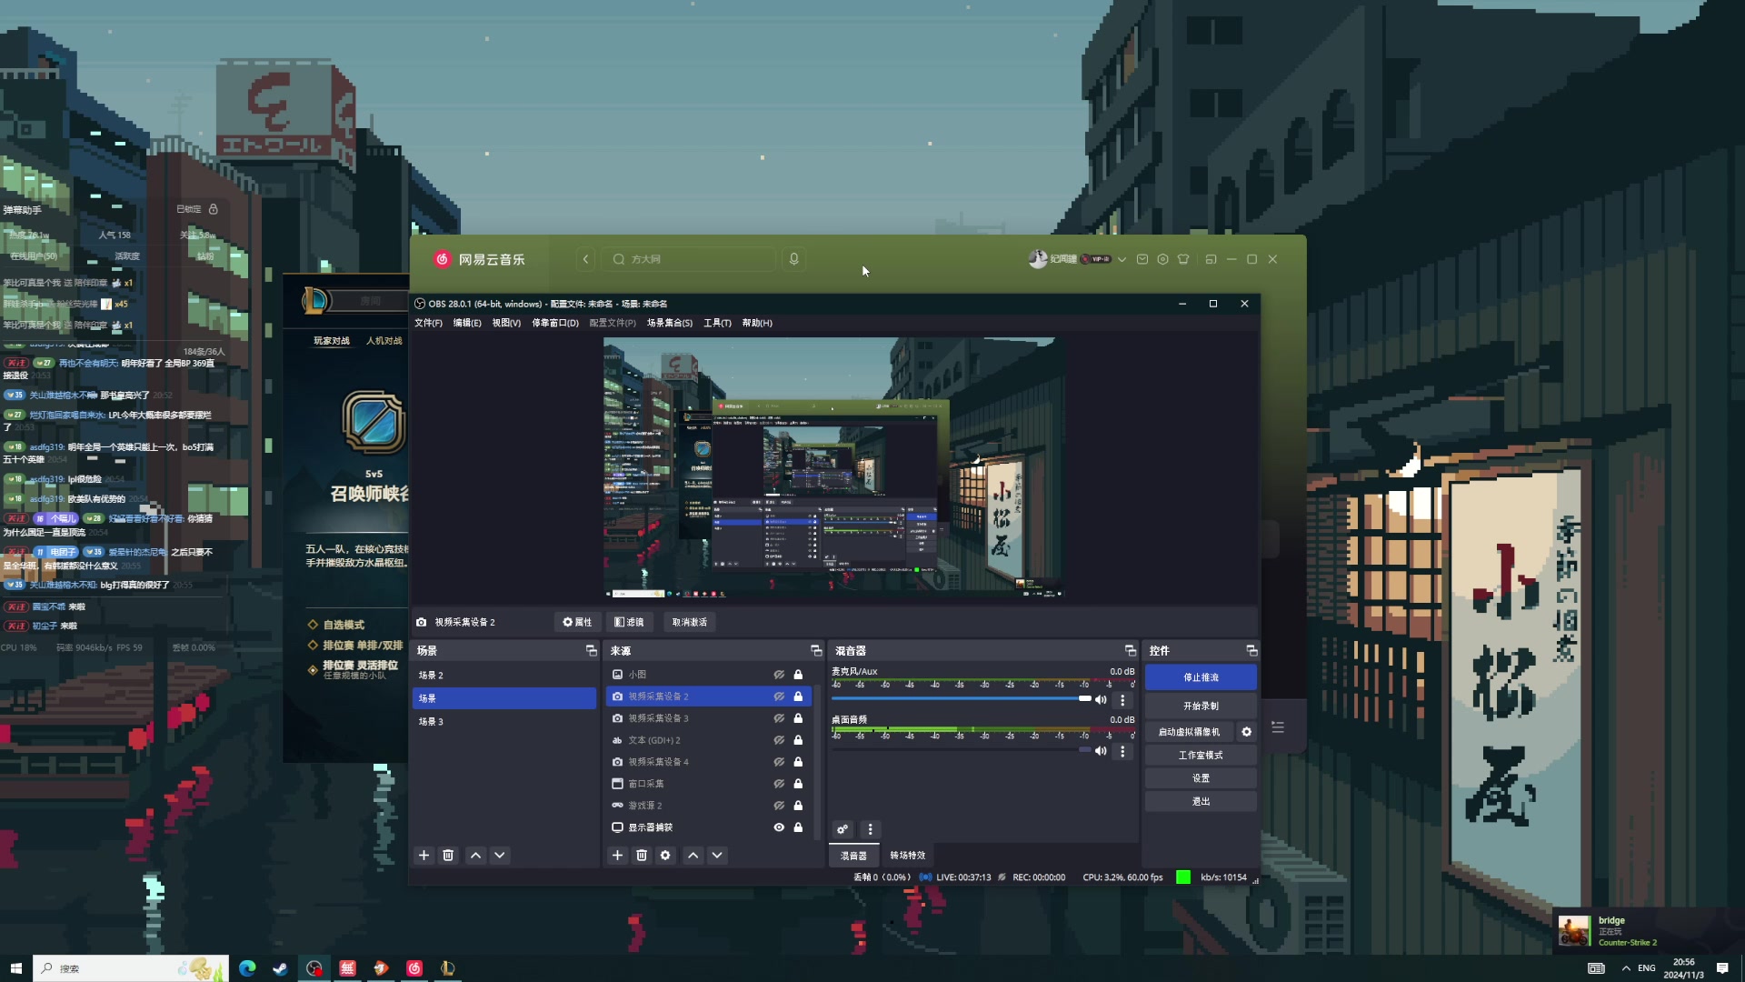Image resolution: width=1745 pixels, height=982 pixels.
Task: Click NetEase Music search field
Action: tap(691, 259)
